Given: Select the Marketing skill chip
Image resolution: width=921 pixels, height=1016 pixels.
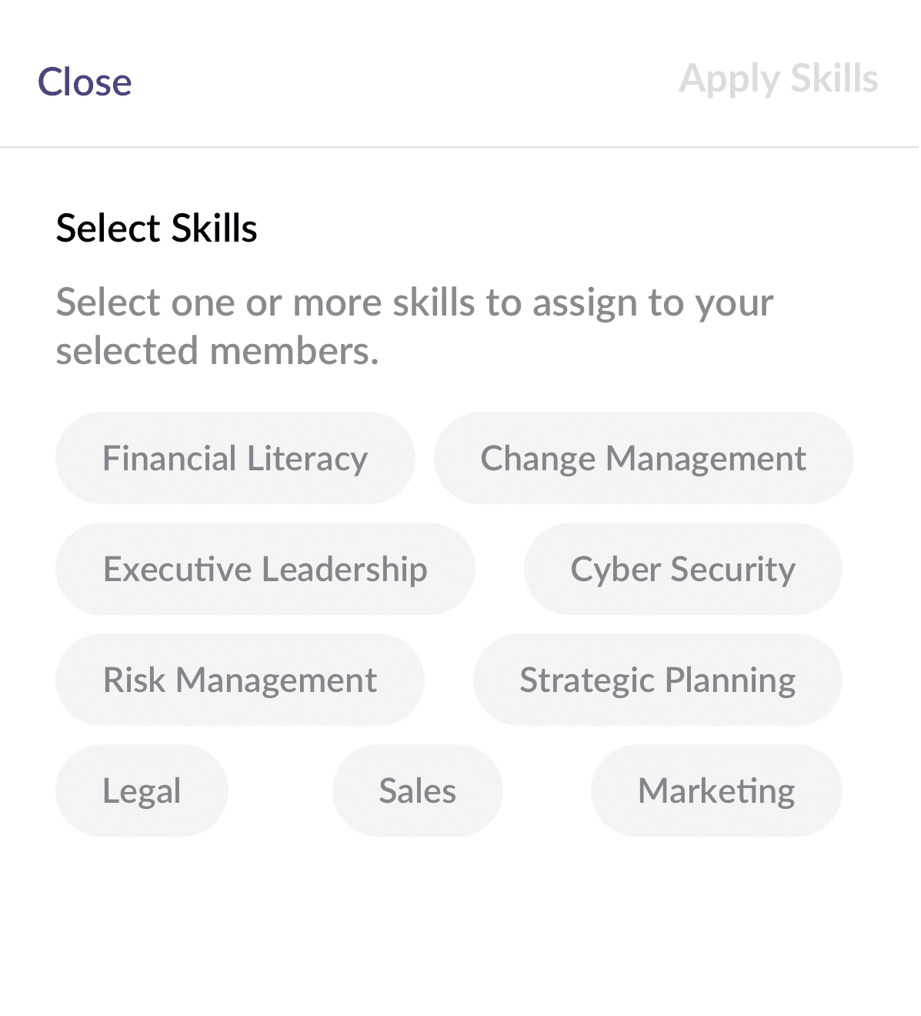Looking at the screenshot, I should (x=716, y=790).
